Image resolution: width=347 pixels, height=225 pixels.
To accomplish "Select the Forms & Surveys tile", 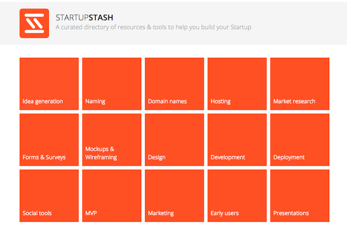I will click(49, 140).
